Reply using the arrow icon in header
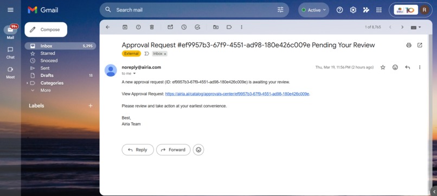Image resolution: width=437 pixels, height=196 pixels. [x=408, y=67]
